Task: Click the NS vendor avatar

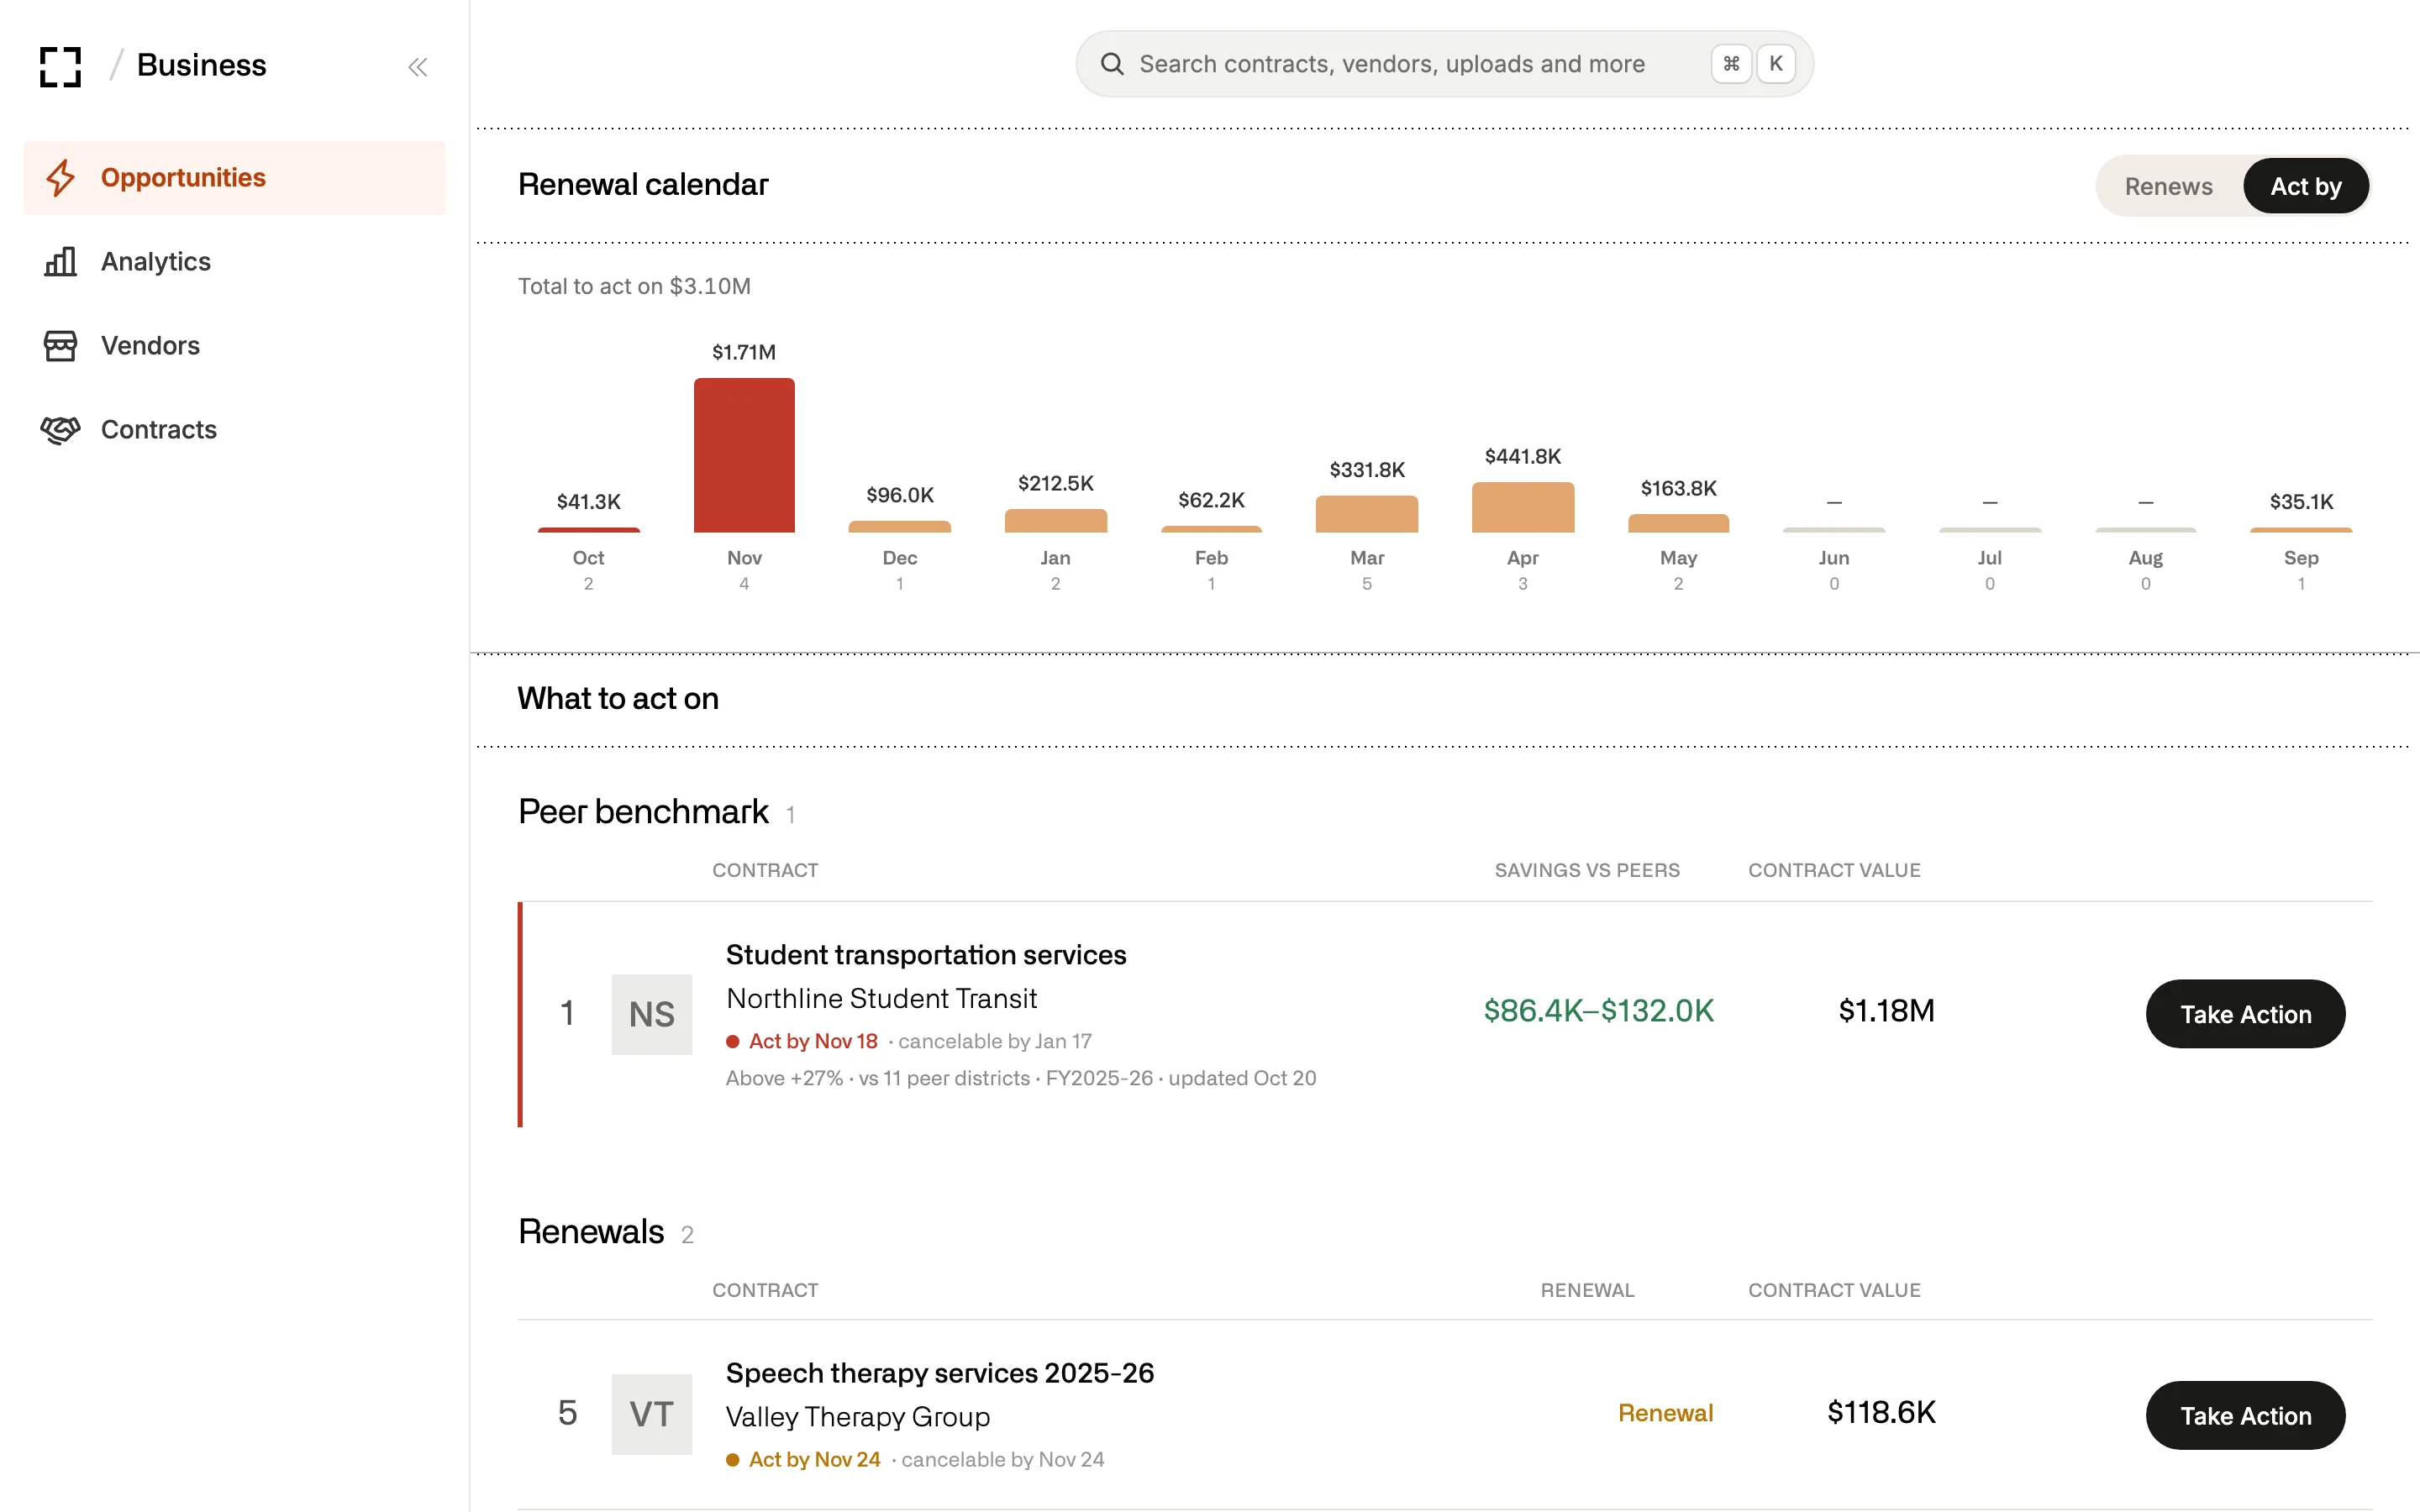Action: pos(651,1014)
